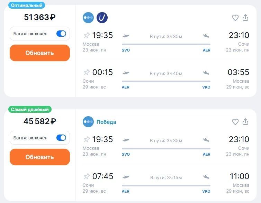Image resolution: width=261 pixels, height=203 pixels.
Task: Pin the 19:35 flight in Оптимальный ticket
Action: [87, 35]
